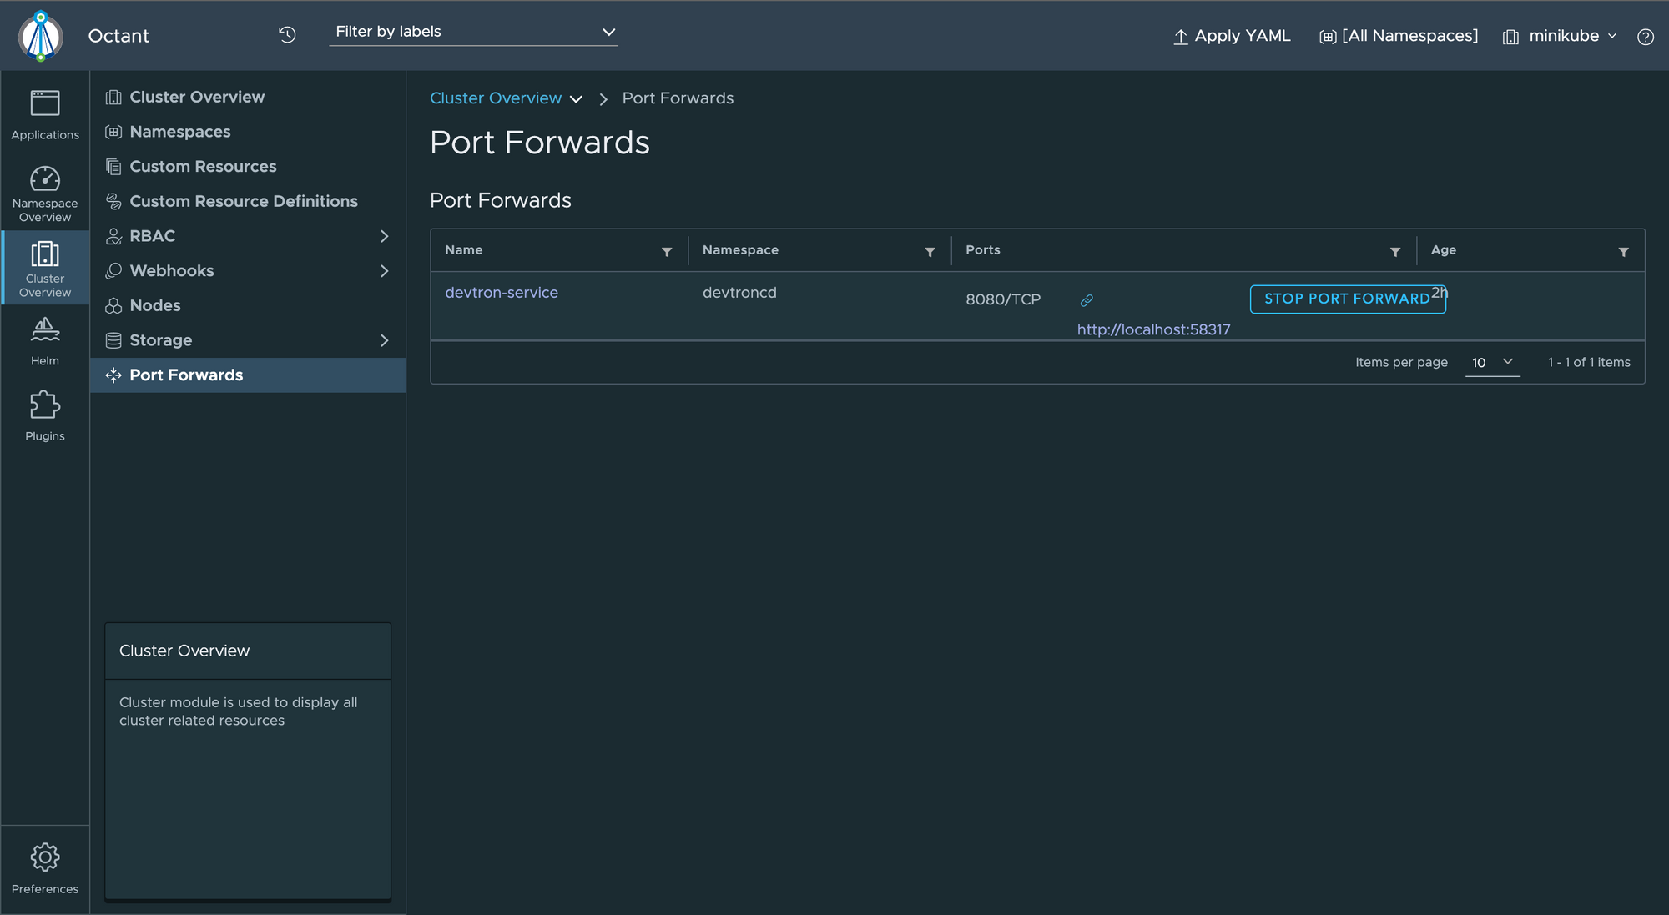The height and width of the screenshot is (915, 1669).
Task: Toggle the Ports column filter
Action: pyautogui.click(x=1395, y=250)
